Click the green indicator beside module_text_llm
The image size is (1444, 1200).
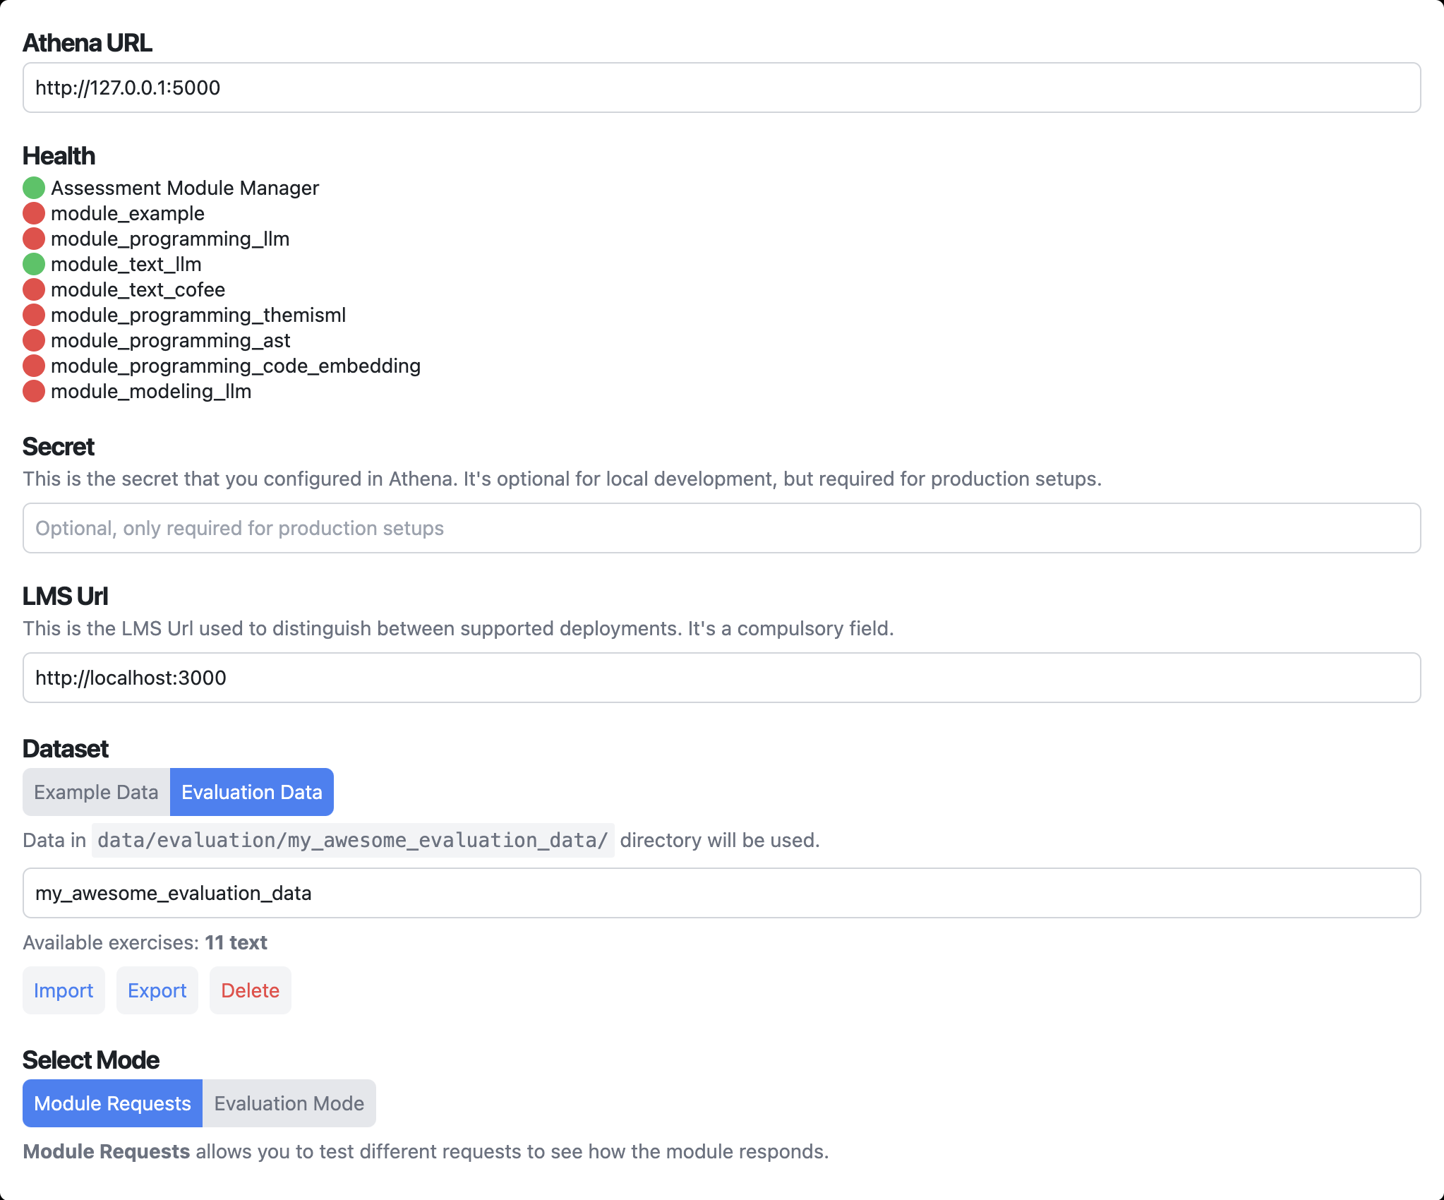pos(33,263)
